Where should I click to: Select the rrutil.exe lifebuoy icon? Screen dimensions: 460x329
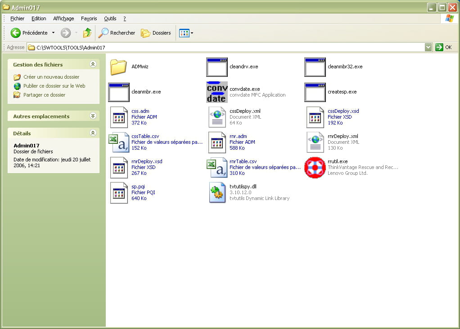click(x=315, y=168)
